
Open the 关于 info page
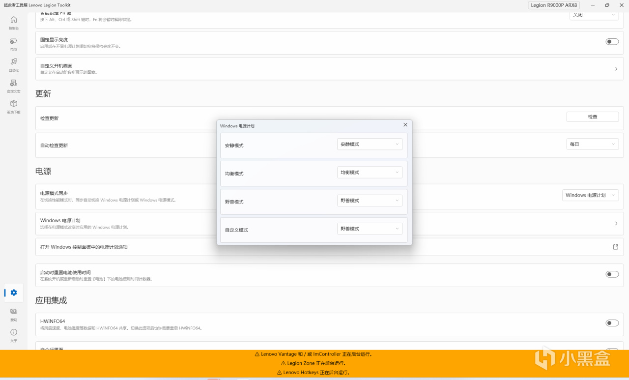point(14,335)
